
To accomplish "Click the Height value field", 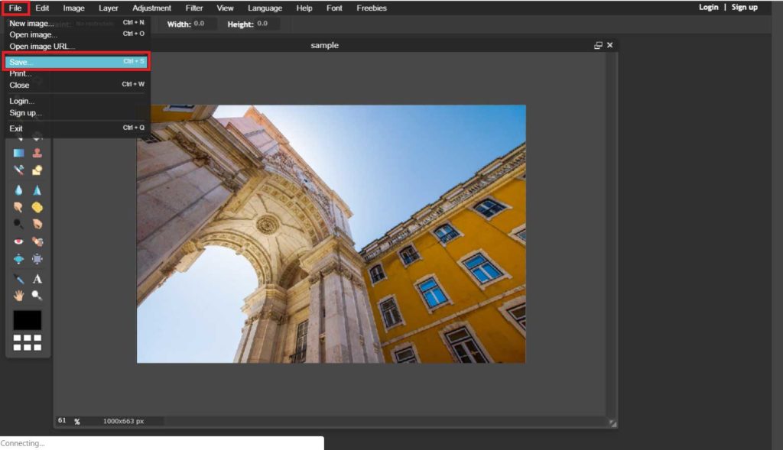I will [x=267, y=24].
